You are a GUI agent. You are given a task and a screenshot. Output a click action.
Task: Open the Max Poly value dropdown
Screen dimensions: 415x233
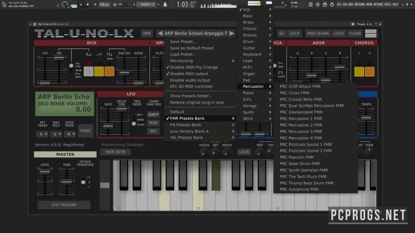click(x=56, y=134)
